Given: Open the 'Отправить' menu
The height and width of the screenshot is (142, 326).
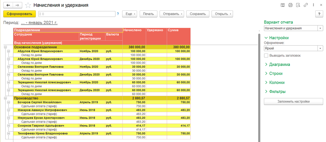Looking at the screenshot, I should pyautogui.click(x=173, y=14).
